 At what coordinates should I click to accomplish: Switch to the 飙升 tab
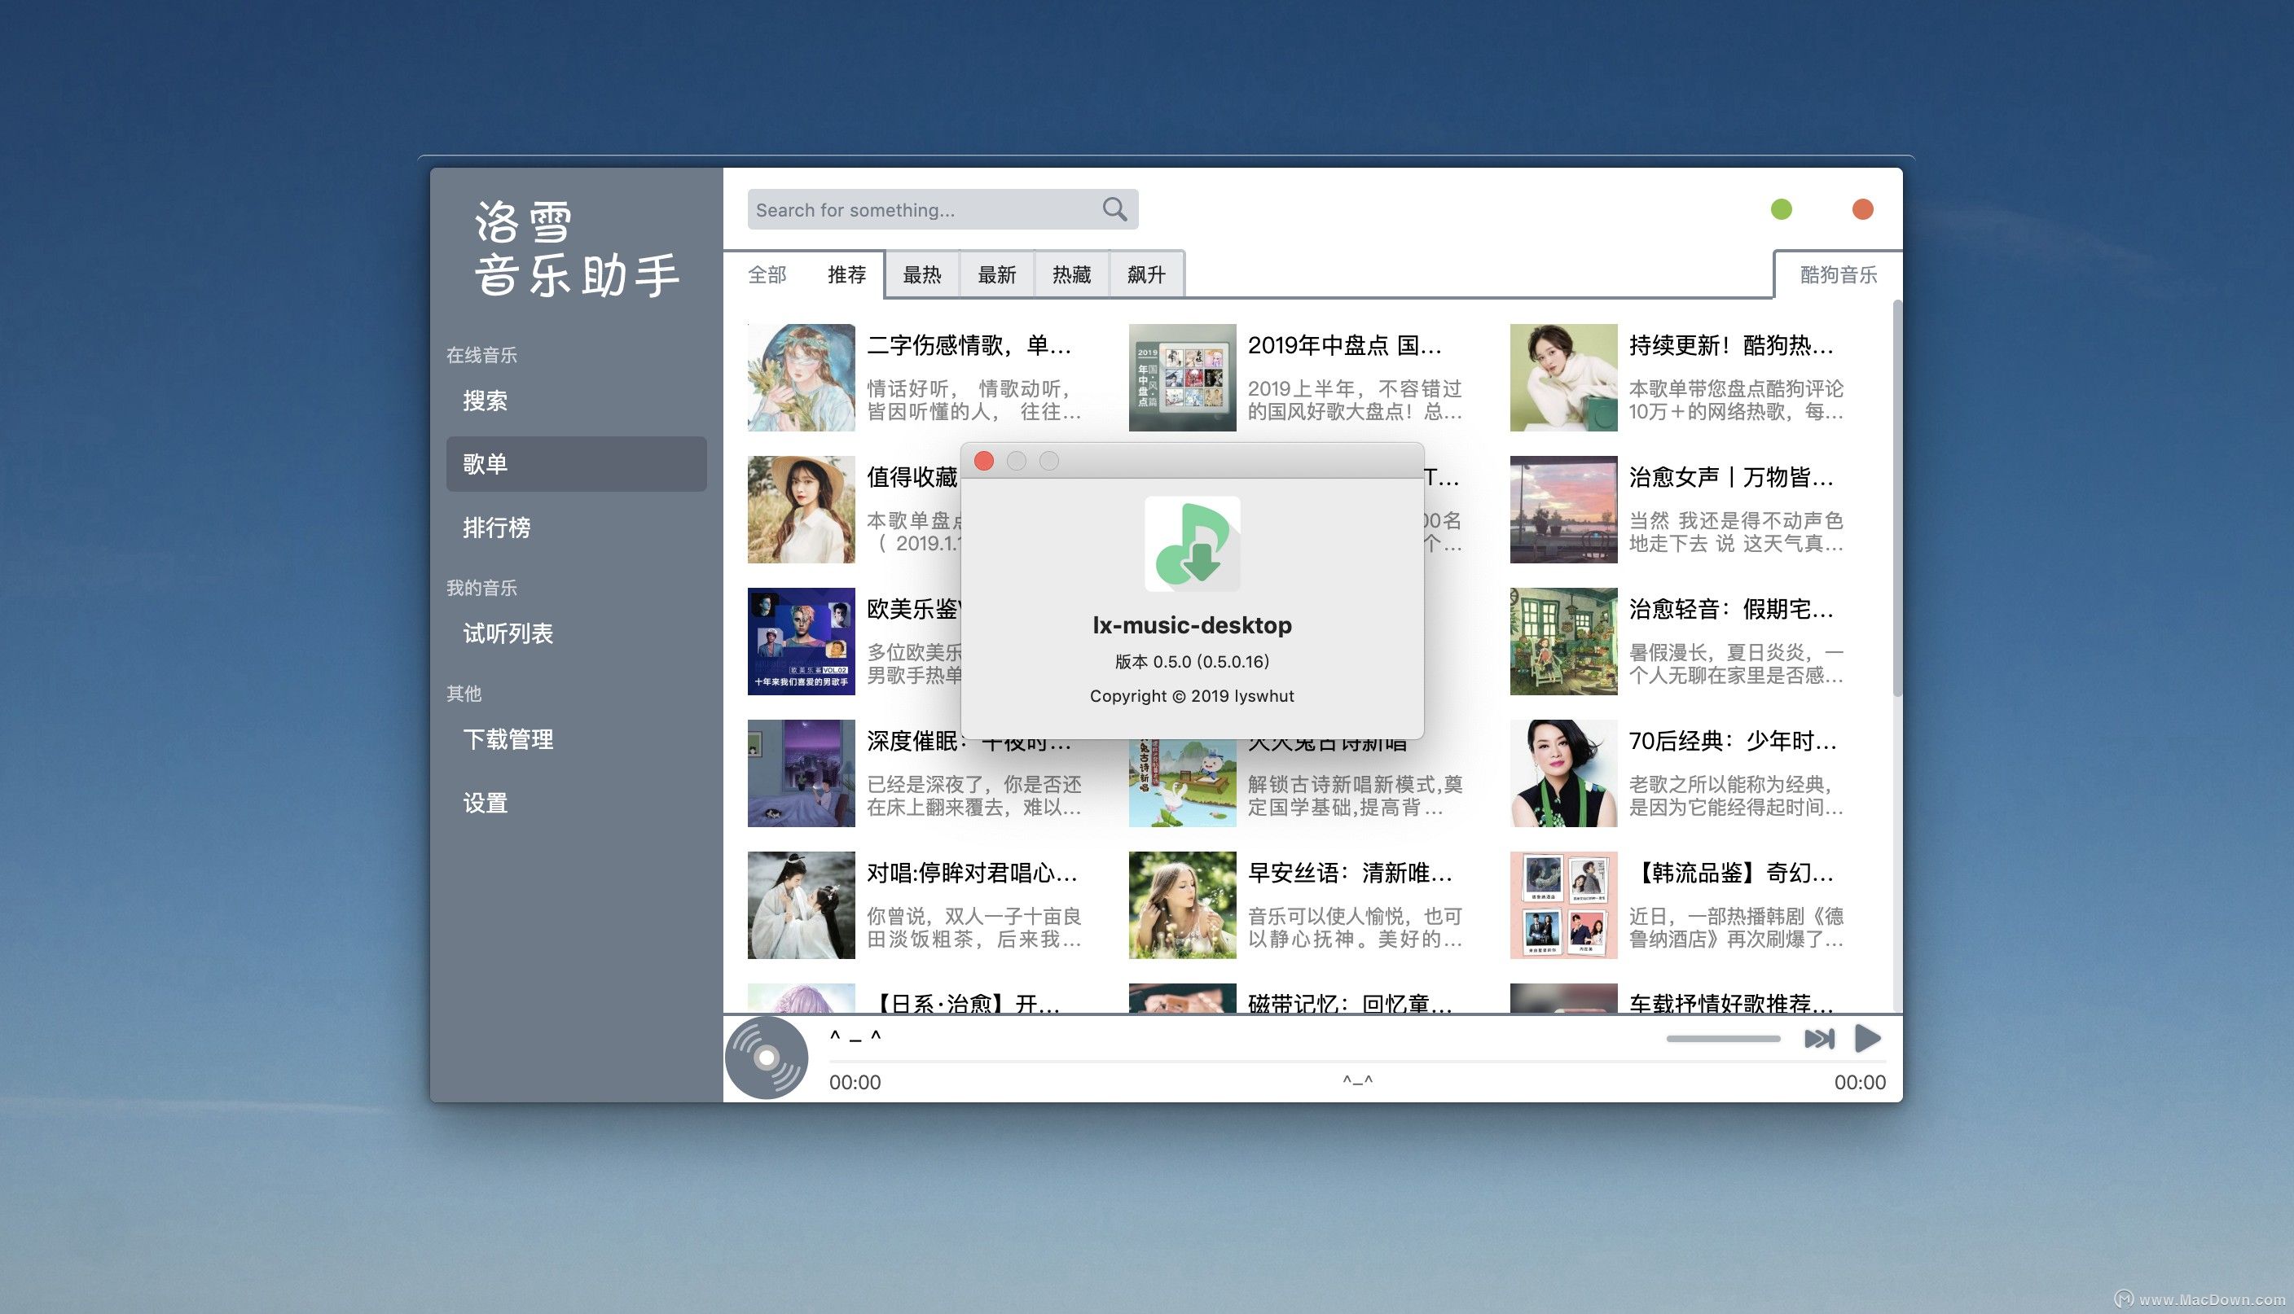coord(1145,274)
